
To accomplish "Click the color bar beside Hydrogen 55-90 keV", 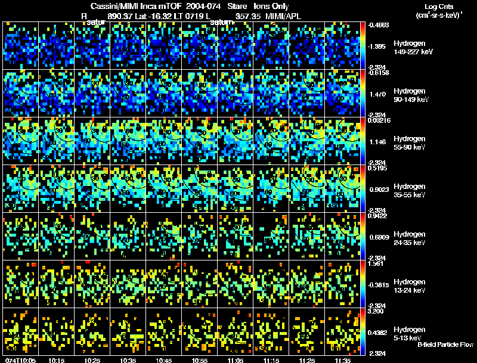I will coord(363,141).
